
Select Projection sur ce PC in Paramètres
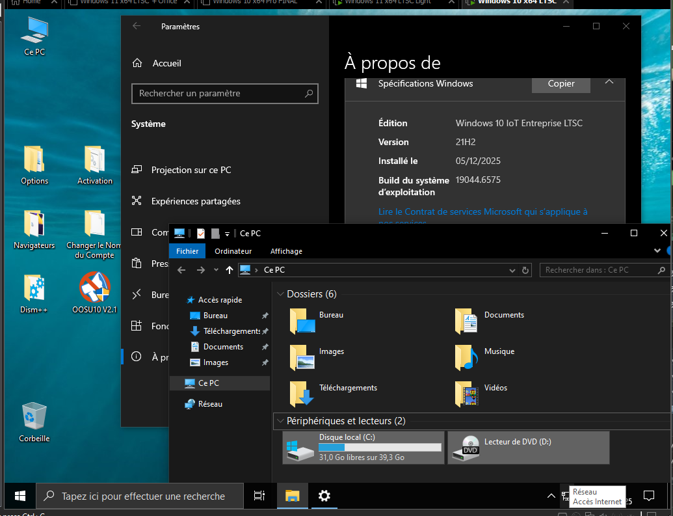click(x=191, y=170)
